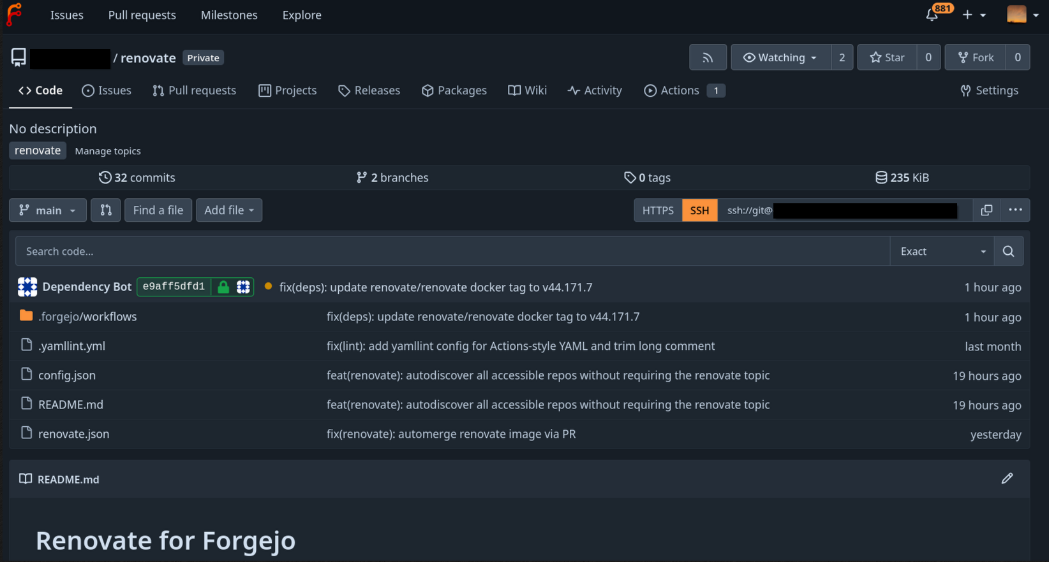Open the RSS feed icon button
The height and width of the screenshot is (562, 1049).
[708, 57]
